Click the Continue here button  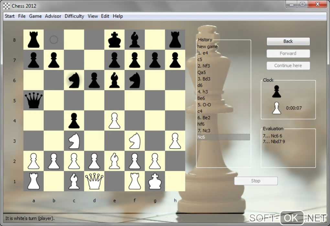point(288,66)
